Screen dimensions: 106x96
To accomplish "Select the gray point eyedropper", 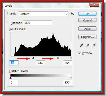I will [87, 45].
